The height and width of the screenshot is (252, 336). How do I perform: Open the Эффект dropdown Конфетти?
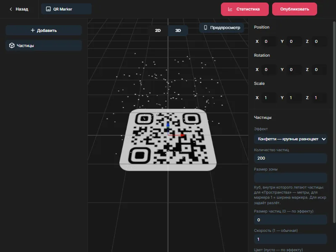(290, 139)
